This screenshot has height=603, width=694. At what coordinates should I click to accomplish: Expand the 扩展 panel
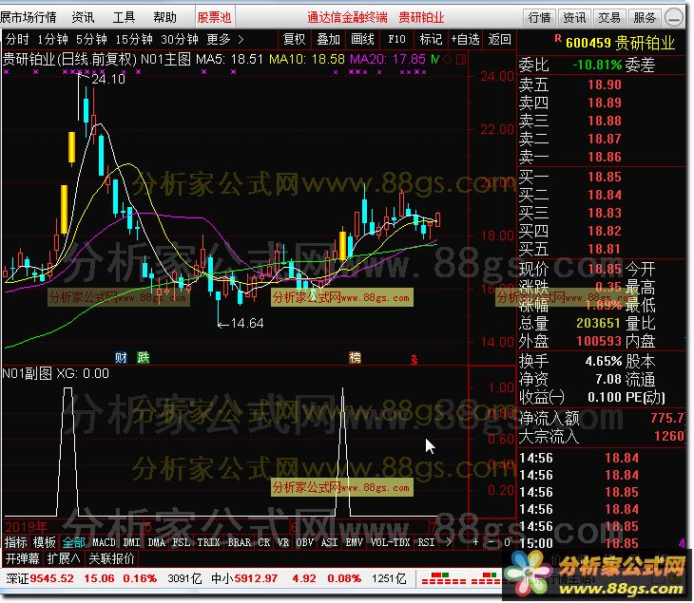click(64, 559)
